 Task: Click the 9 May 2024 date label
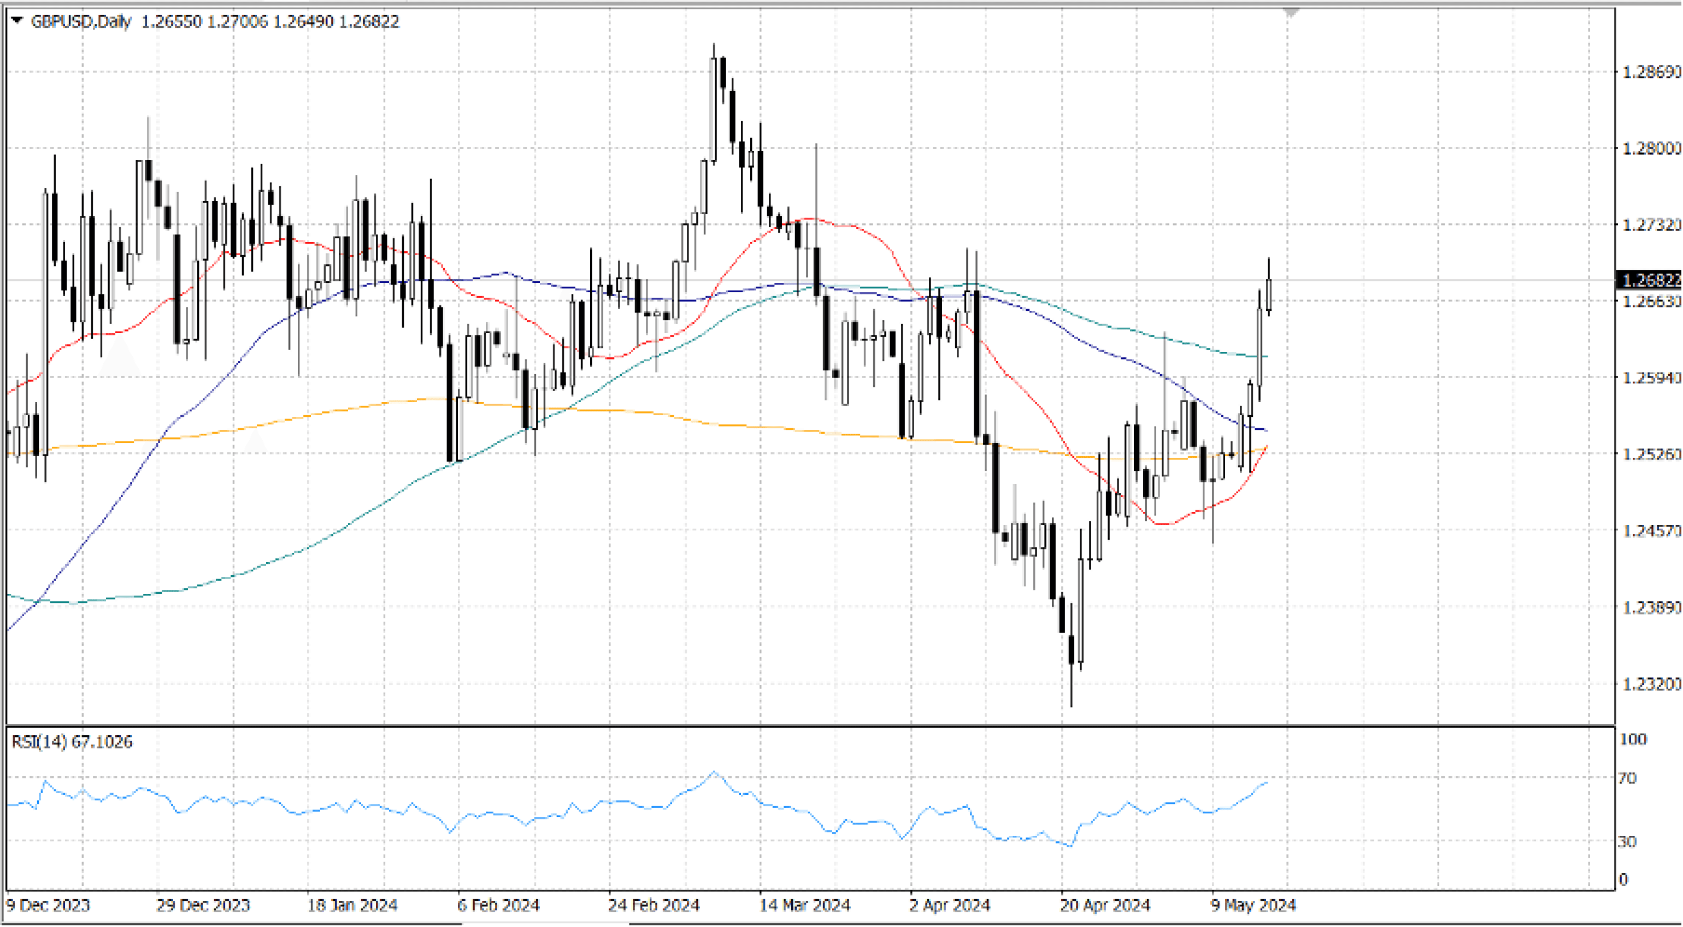tap(1252, 906)
